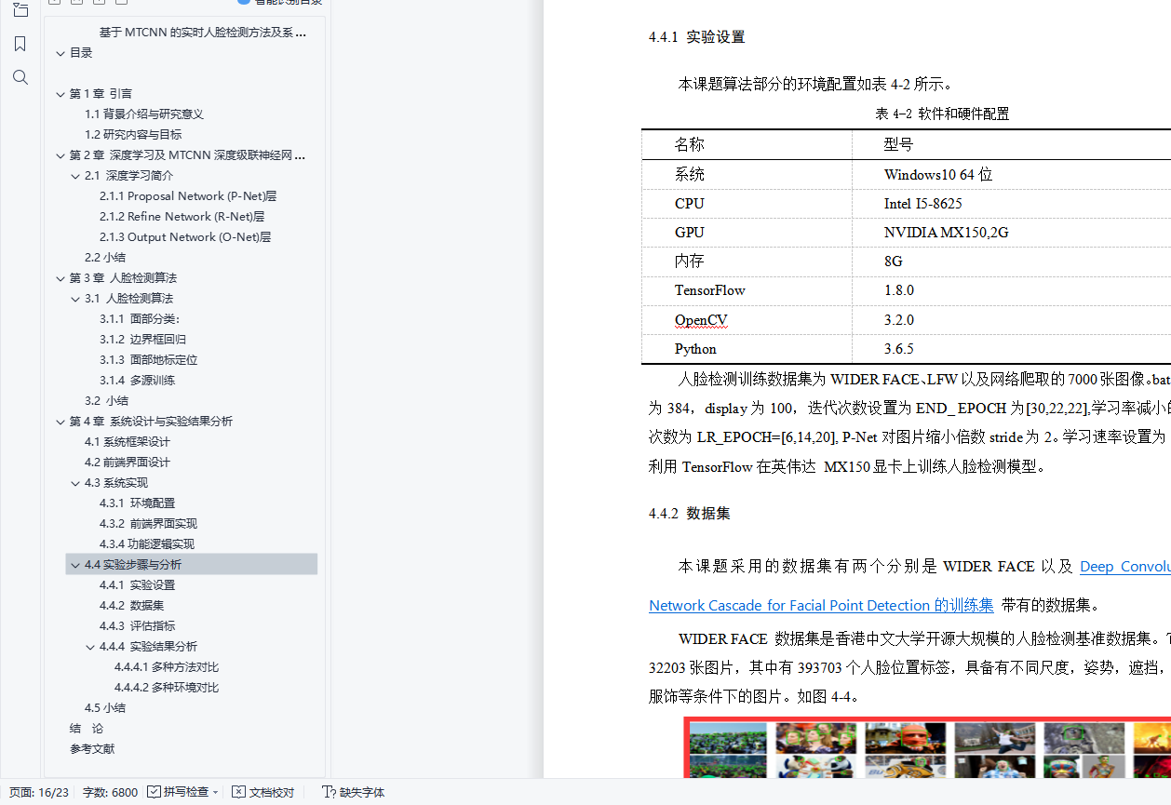Click the 拼写检查 spell check icon

point(154,792)
